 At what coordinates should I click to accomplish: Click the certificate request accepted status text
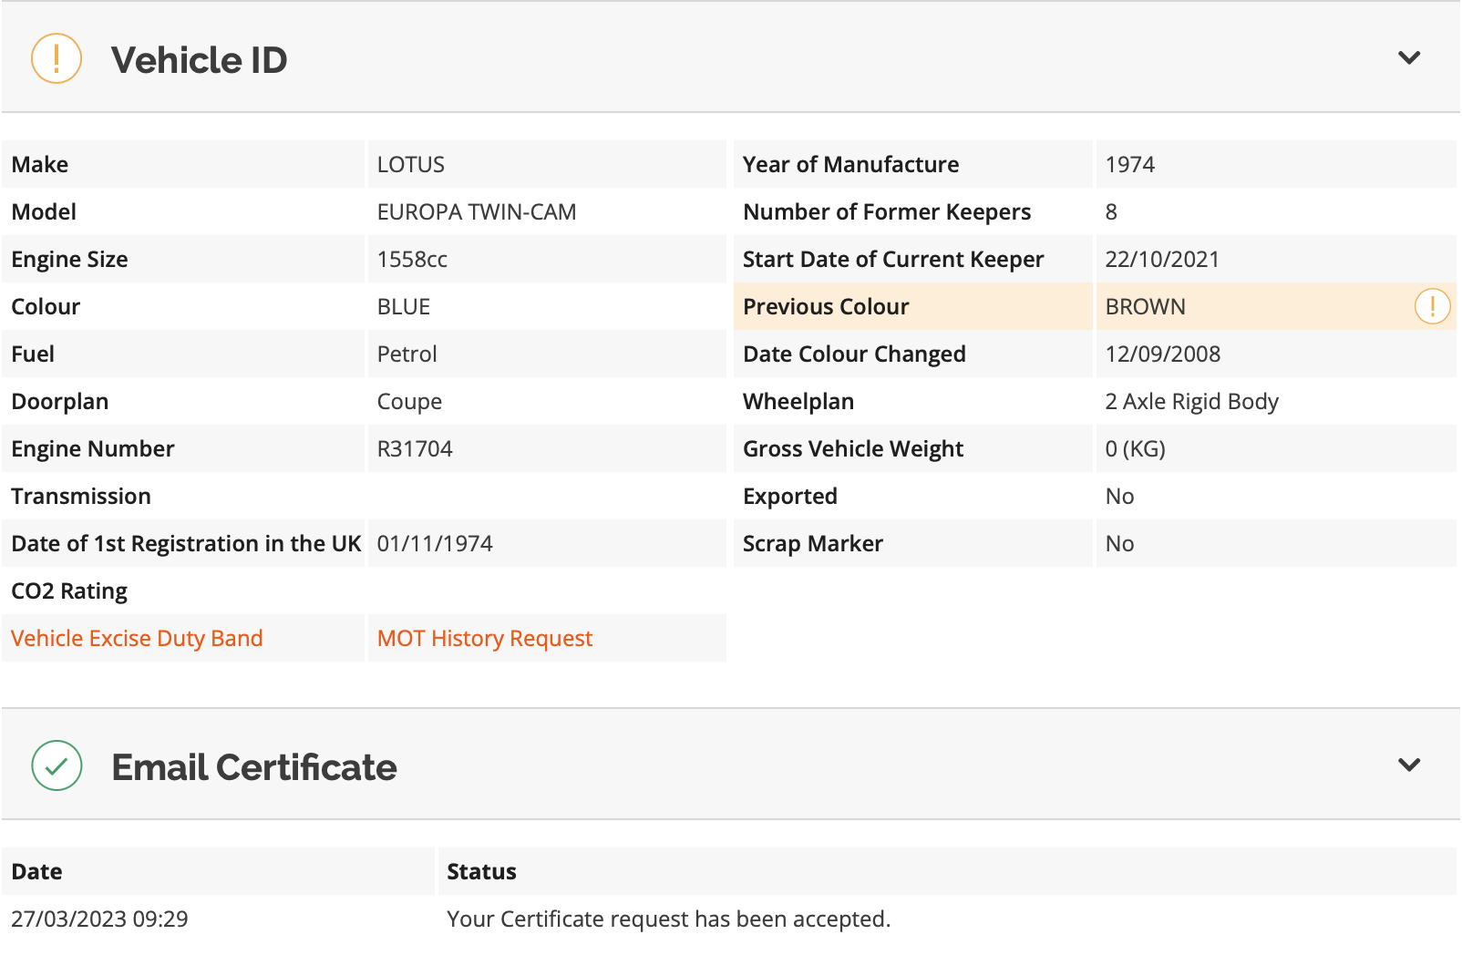click(668, 919)
